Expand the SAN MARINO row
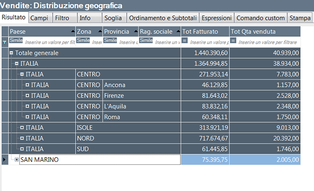 pos(17,159)
